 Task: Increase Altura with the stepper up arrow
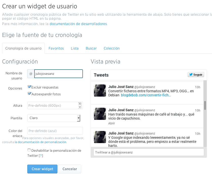[x=80, y=104]
